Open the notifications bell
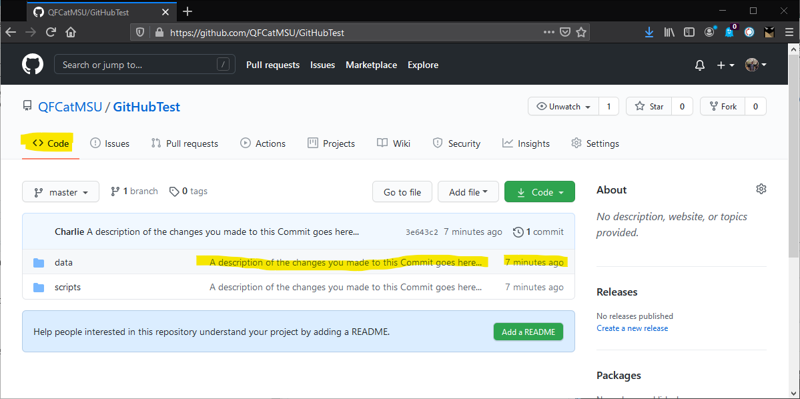 coord(700,65)
